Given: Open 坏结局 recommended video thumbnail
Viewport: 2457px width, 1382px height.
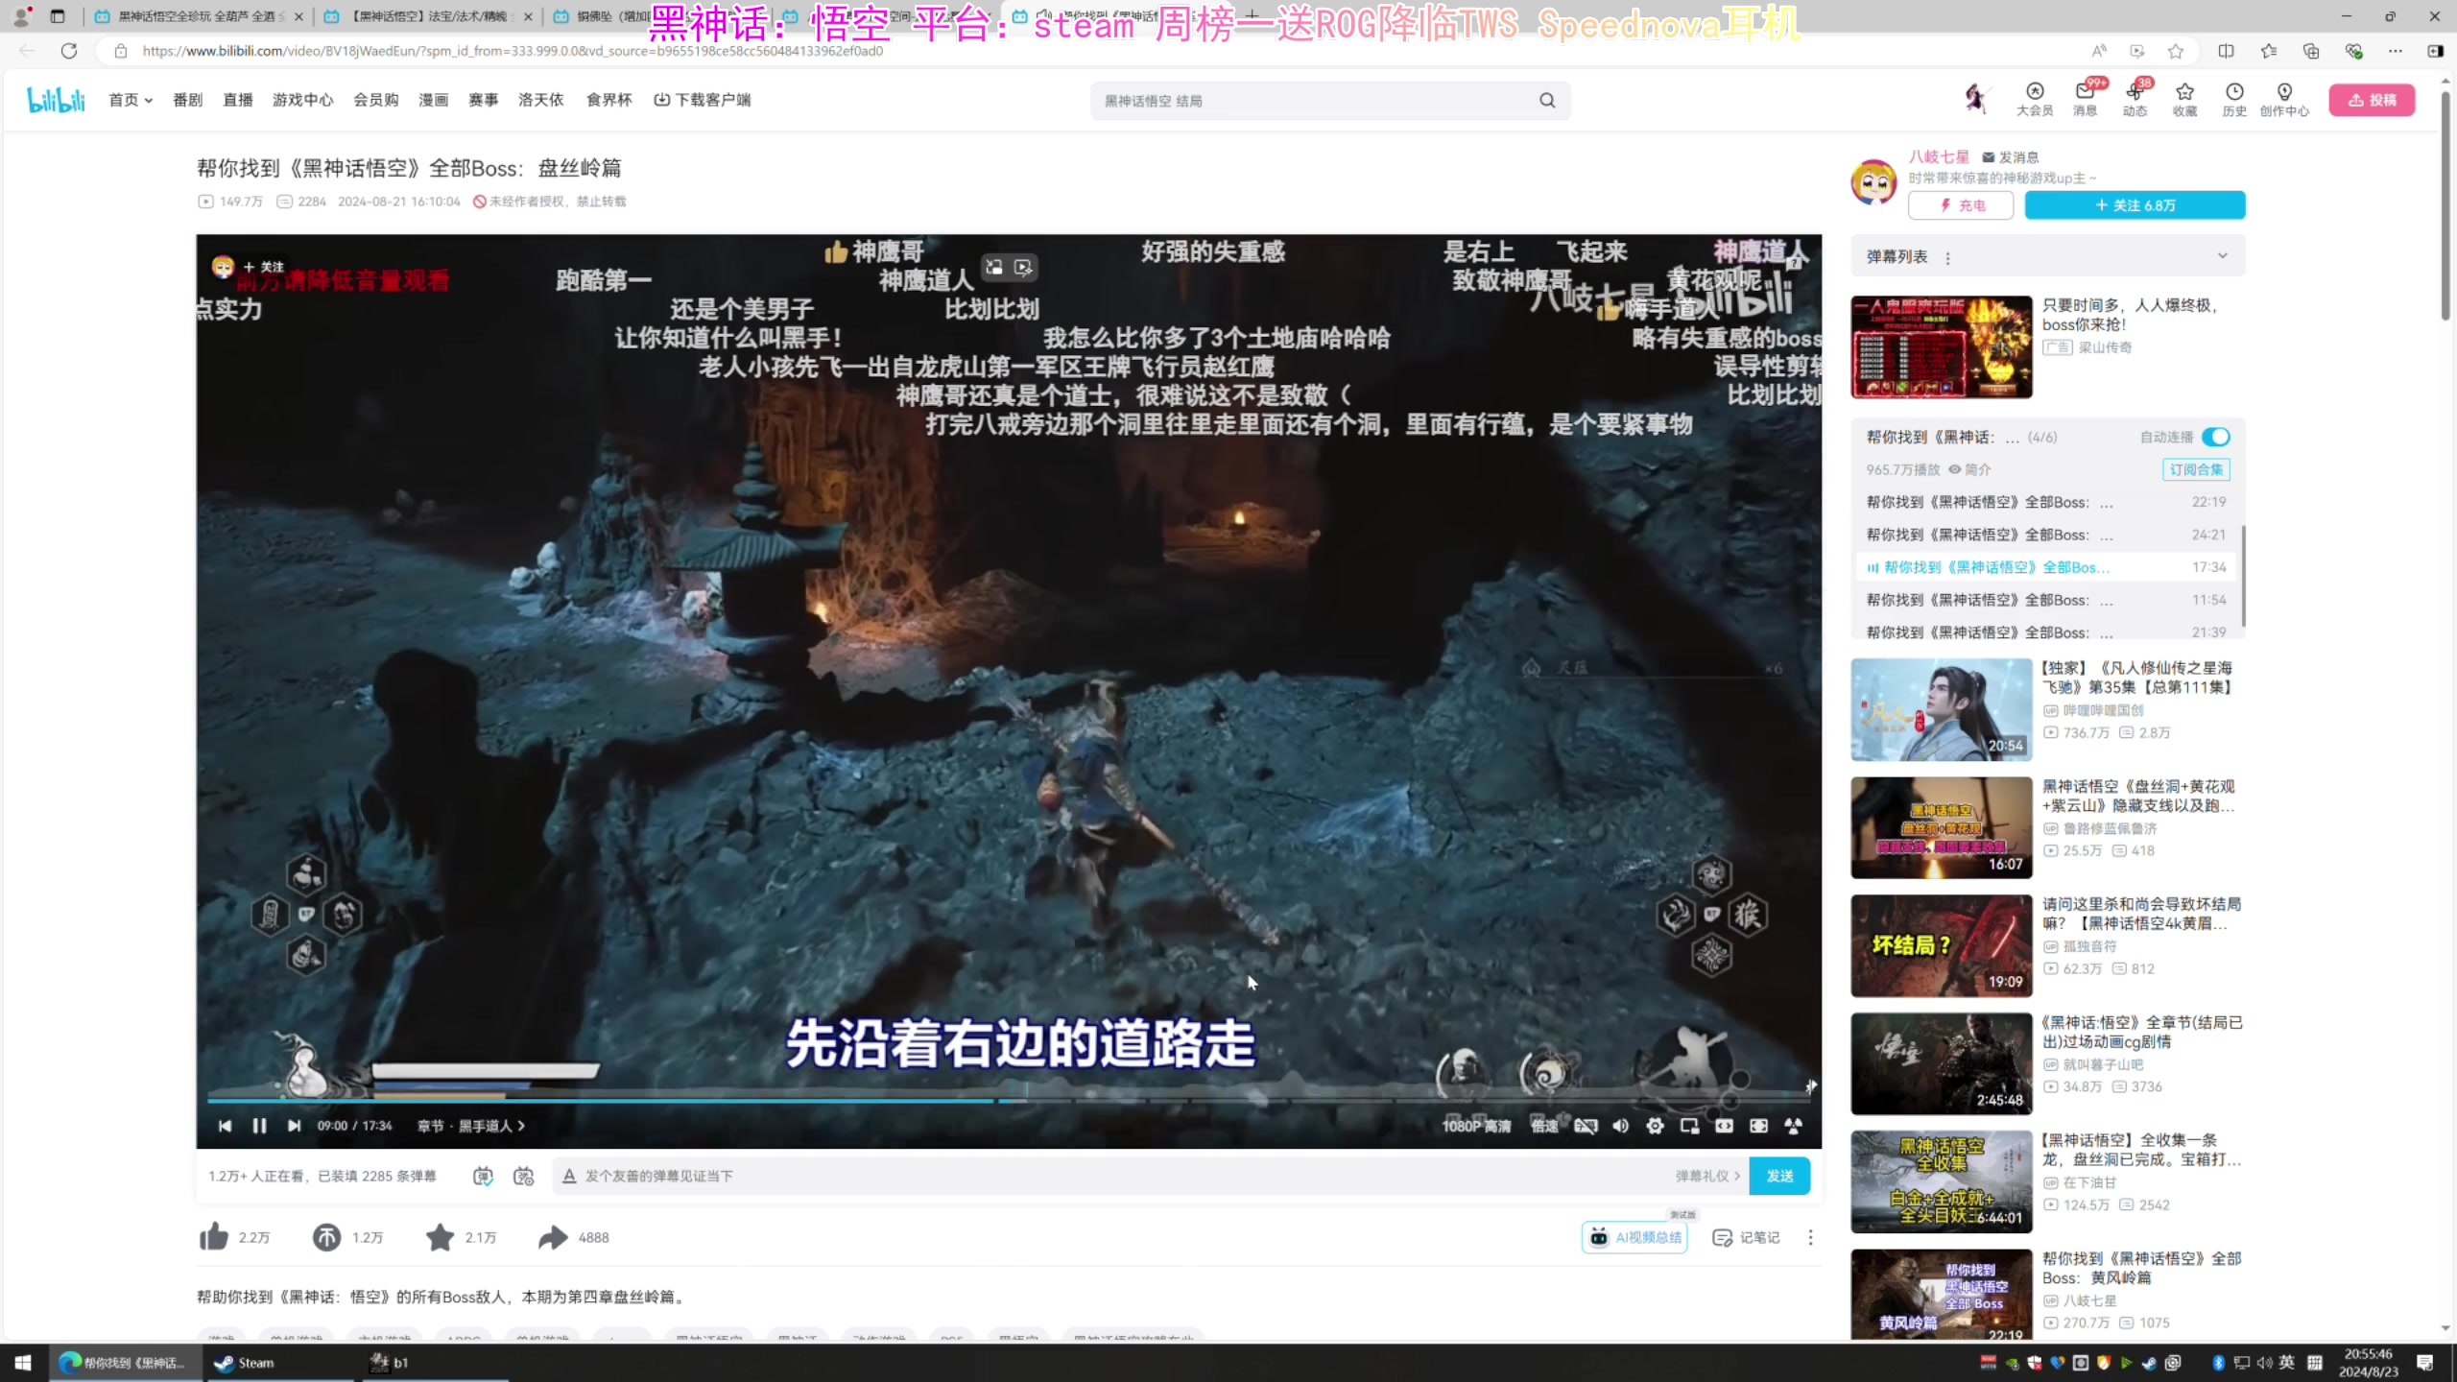Looking at the screenshot, I should click(x=1941, y=945).
